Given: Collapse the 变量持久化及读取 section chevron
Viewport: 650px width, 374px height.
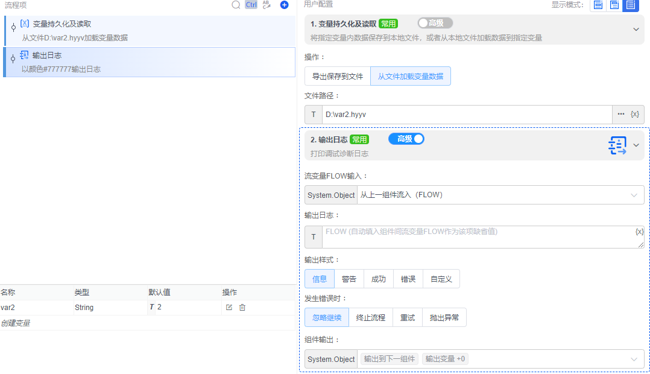Looking at the screenshot, I should (x=636, y=28).
